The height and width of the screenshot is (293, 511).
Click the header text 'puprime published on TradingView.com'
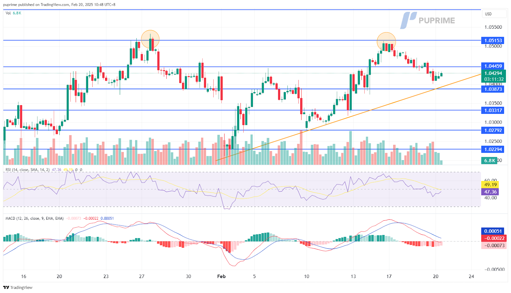pos(36,5)
